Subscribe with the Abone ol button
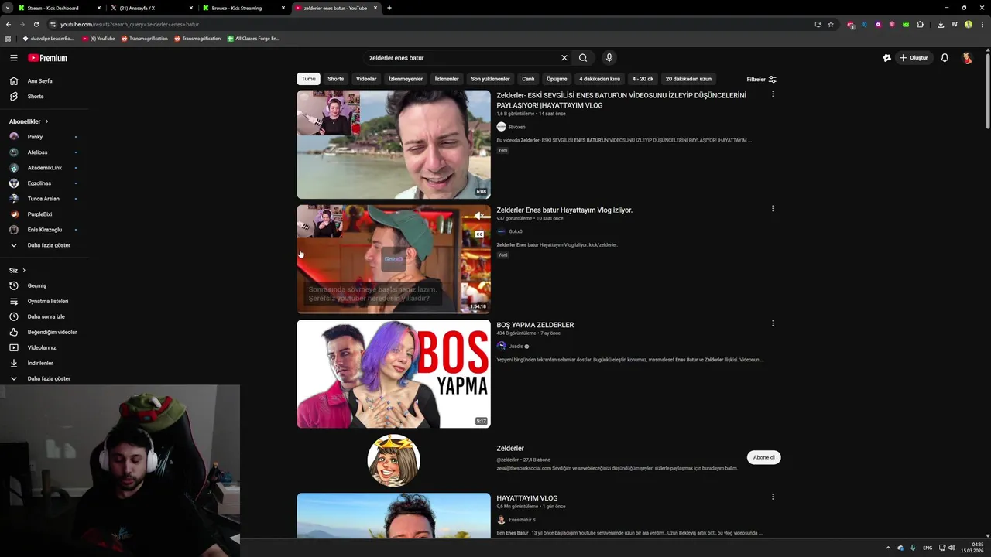Viewport: 991px width, 557px height. 763,457
